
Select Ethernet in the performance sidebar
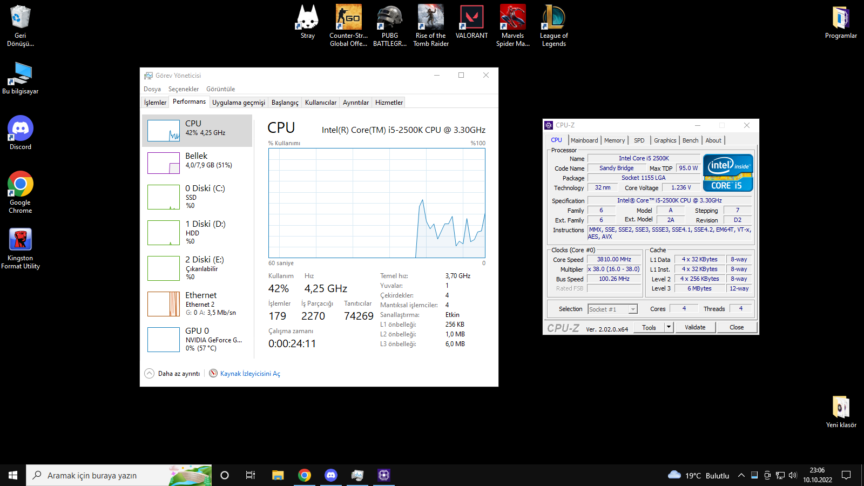point(197,304)
